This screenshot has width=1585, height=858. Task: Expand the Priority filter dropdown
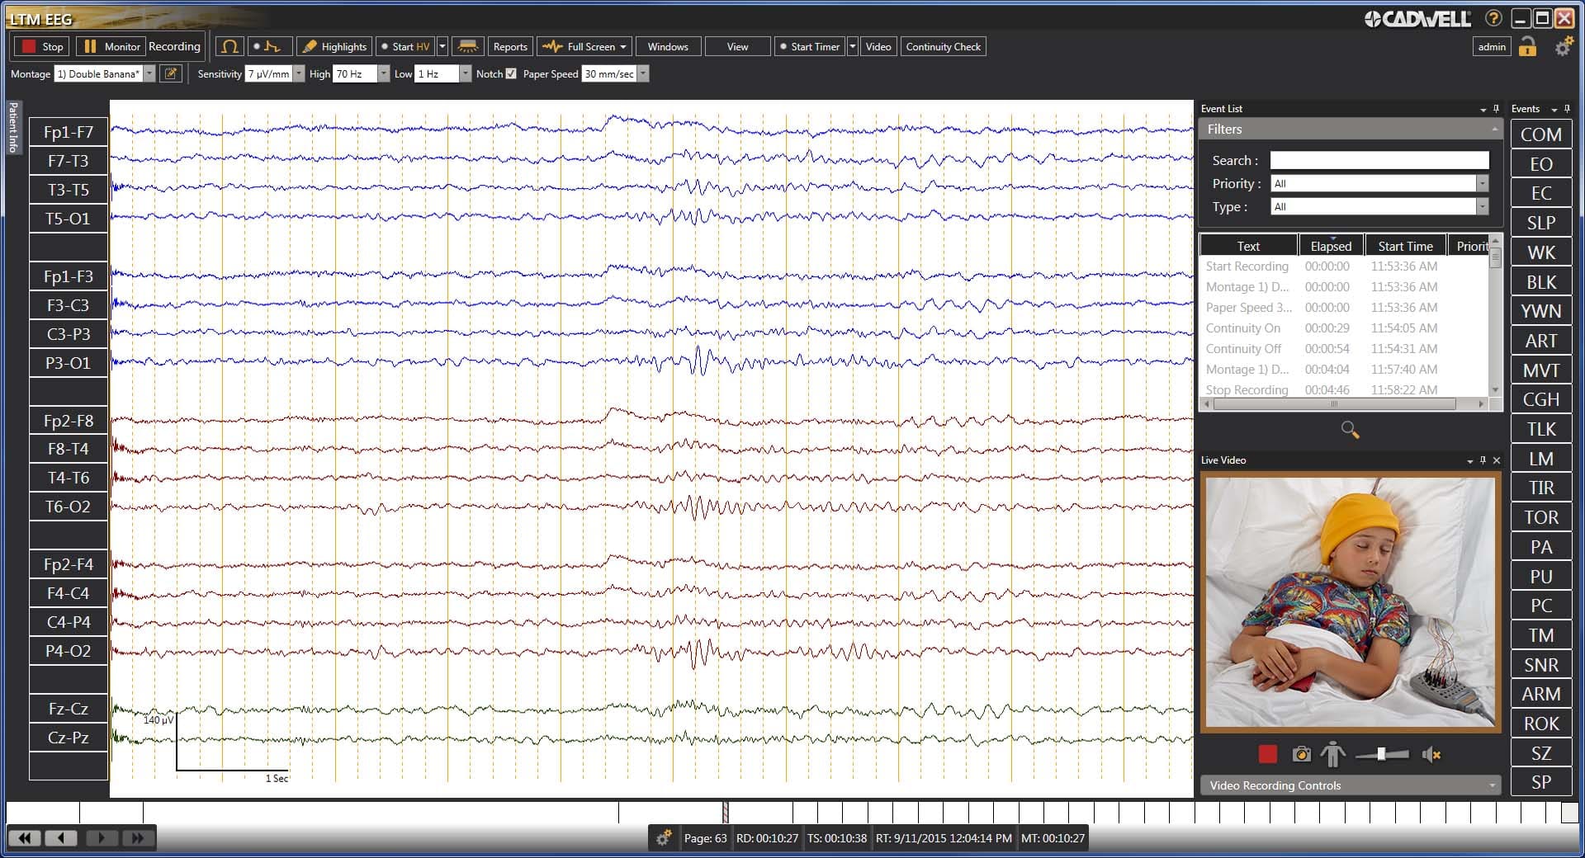click(1483, 183)
